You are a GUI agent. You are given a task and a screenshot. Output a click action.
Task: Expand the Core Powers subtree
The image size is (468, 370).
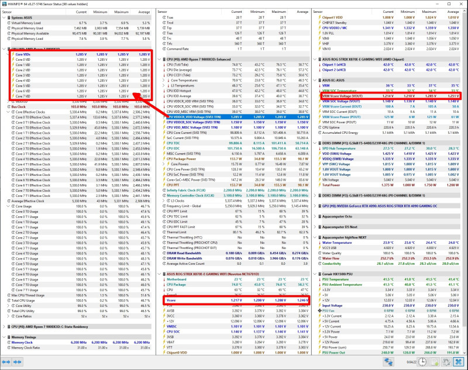coord(164,164)
